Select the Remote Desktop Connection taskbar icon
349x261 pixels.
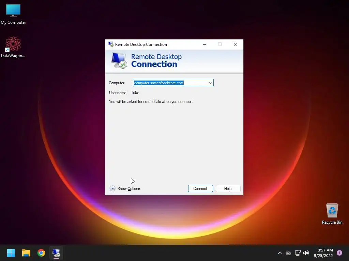56,253
